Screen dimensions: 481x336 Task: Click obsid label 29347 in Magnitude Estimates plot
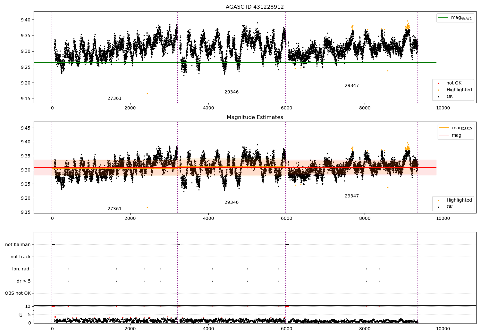click(352, 196)
